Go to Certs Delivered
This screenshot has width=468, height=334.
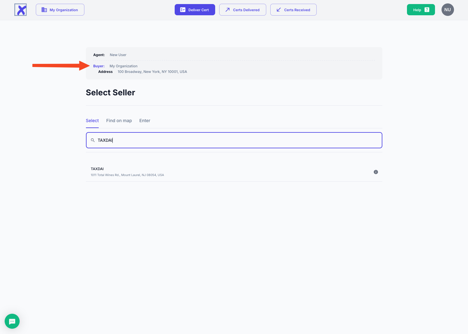(x=243, y=10)
